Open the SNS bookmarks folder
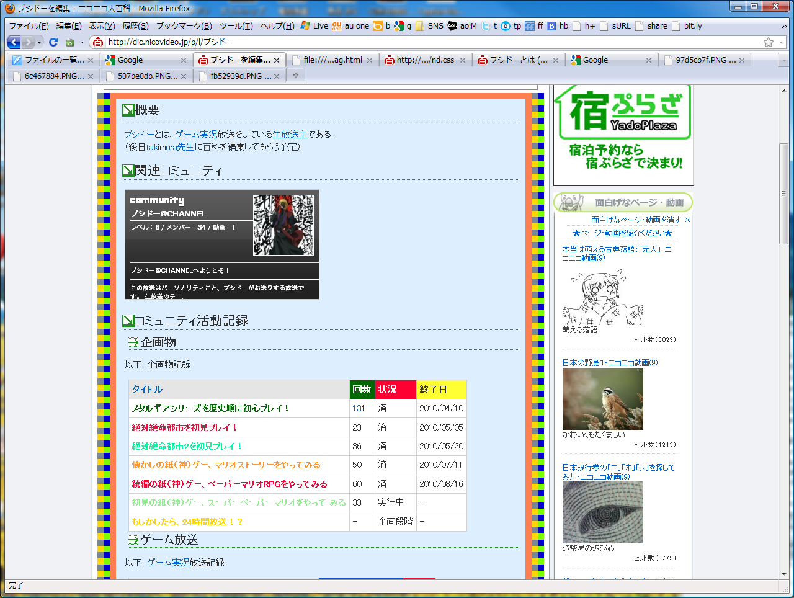 429,26
